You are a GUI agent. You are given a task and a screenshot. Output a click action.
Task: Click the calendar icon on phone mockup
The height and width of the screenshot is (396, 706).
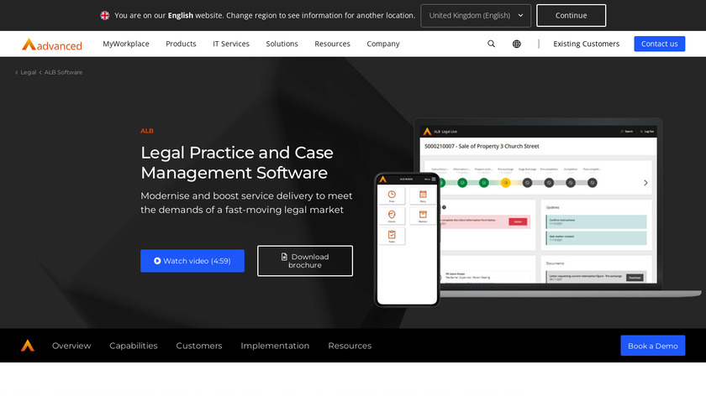click(x=423, y=195)
